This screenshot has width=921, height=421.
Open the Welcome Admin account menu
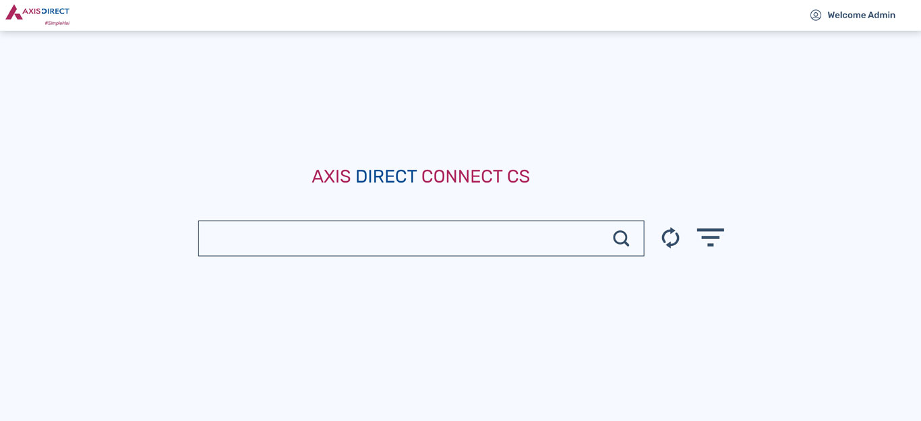click(x=853, y=15)
